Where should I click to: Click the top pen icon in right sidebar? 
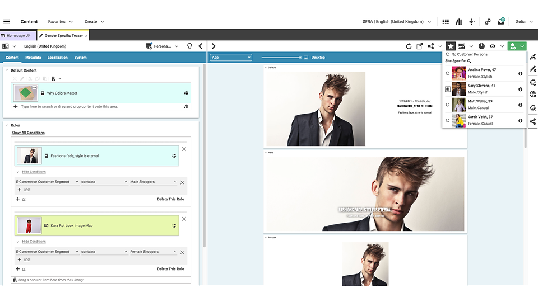pyautogui.click(x=533, y=57)
